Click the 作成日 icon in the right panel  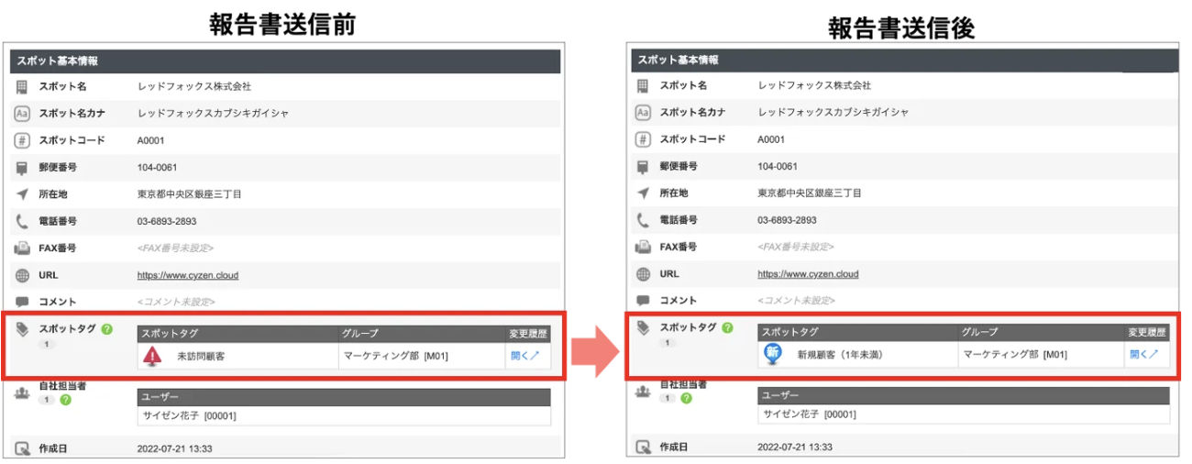pos(644,448)
